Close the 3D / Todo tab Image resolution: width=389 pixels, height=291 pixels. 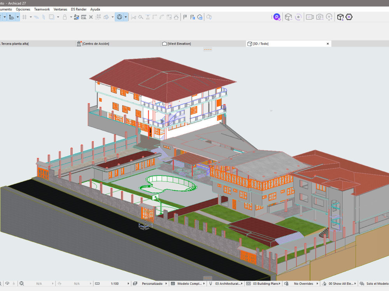coord(328,44)
